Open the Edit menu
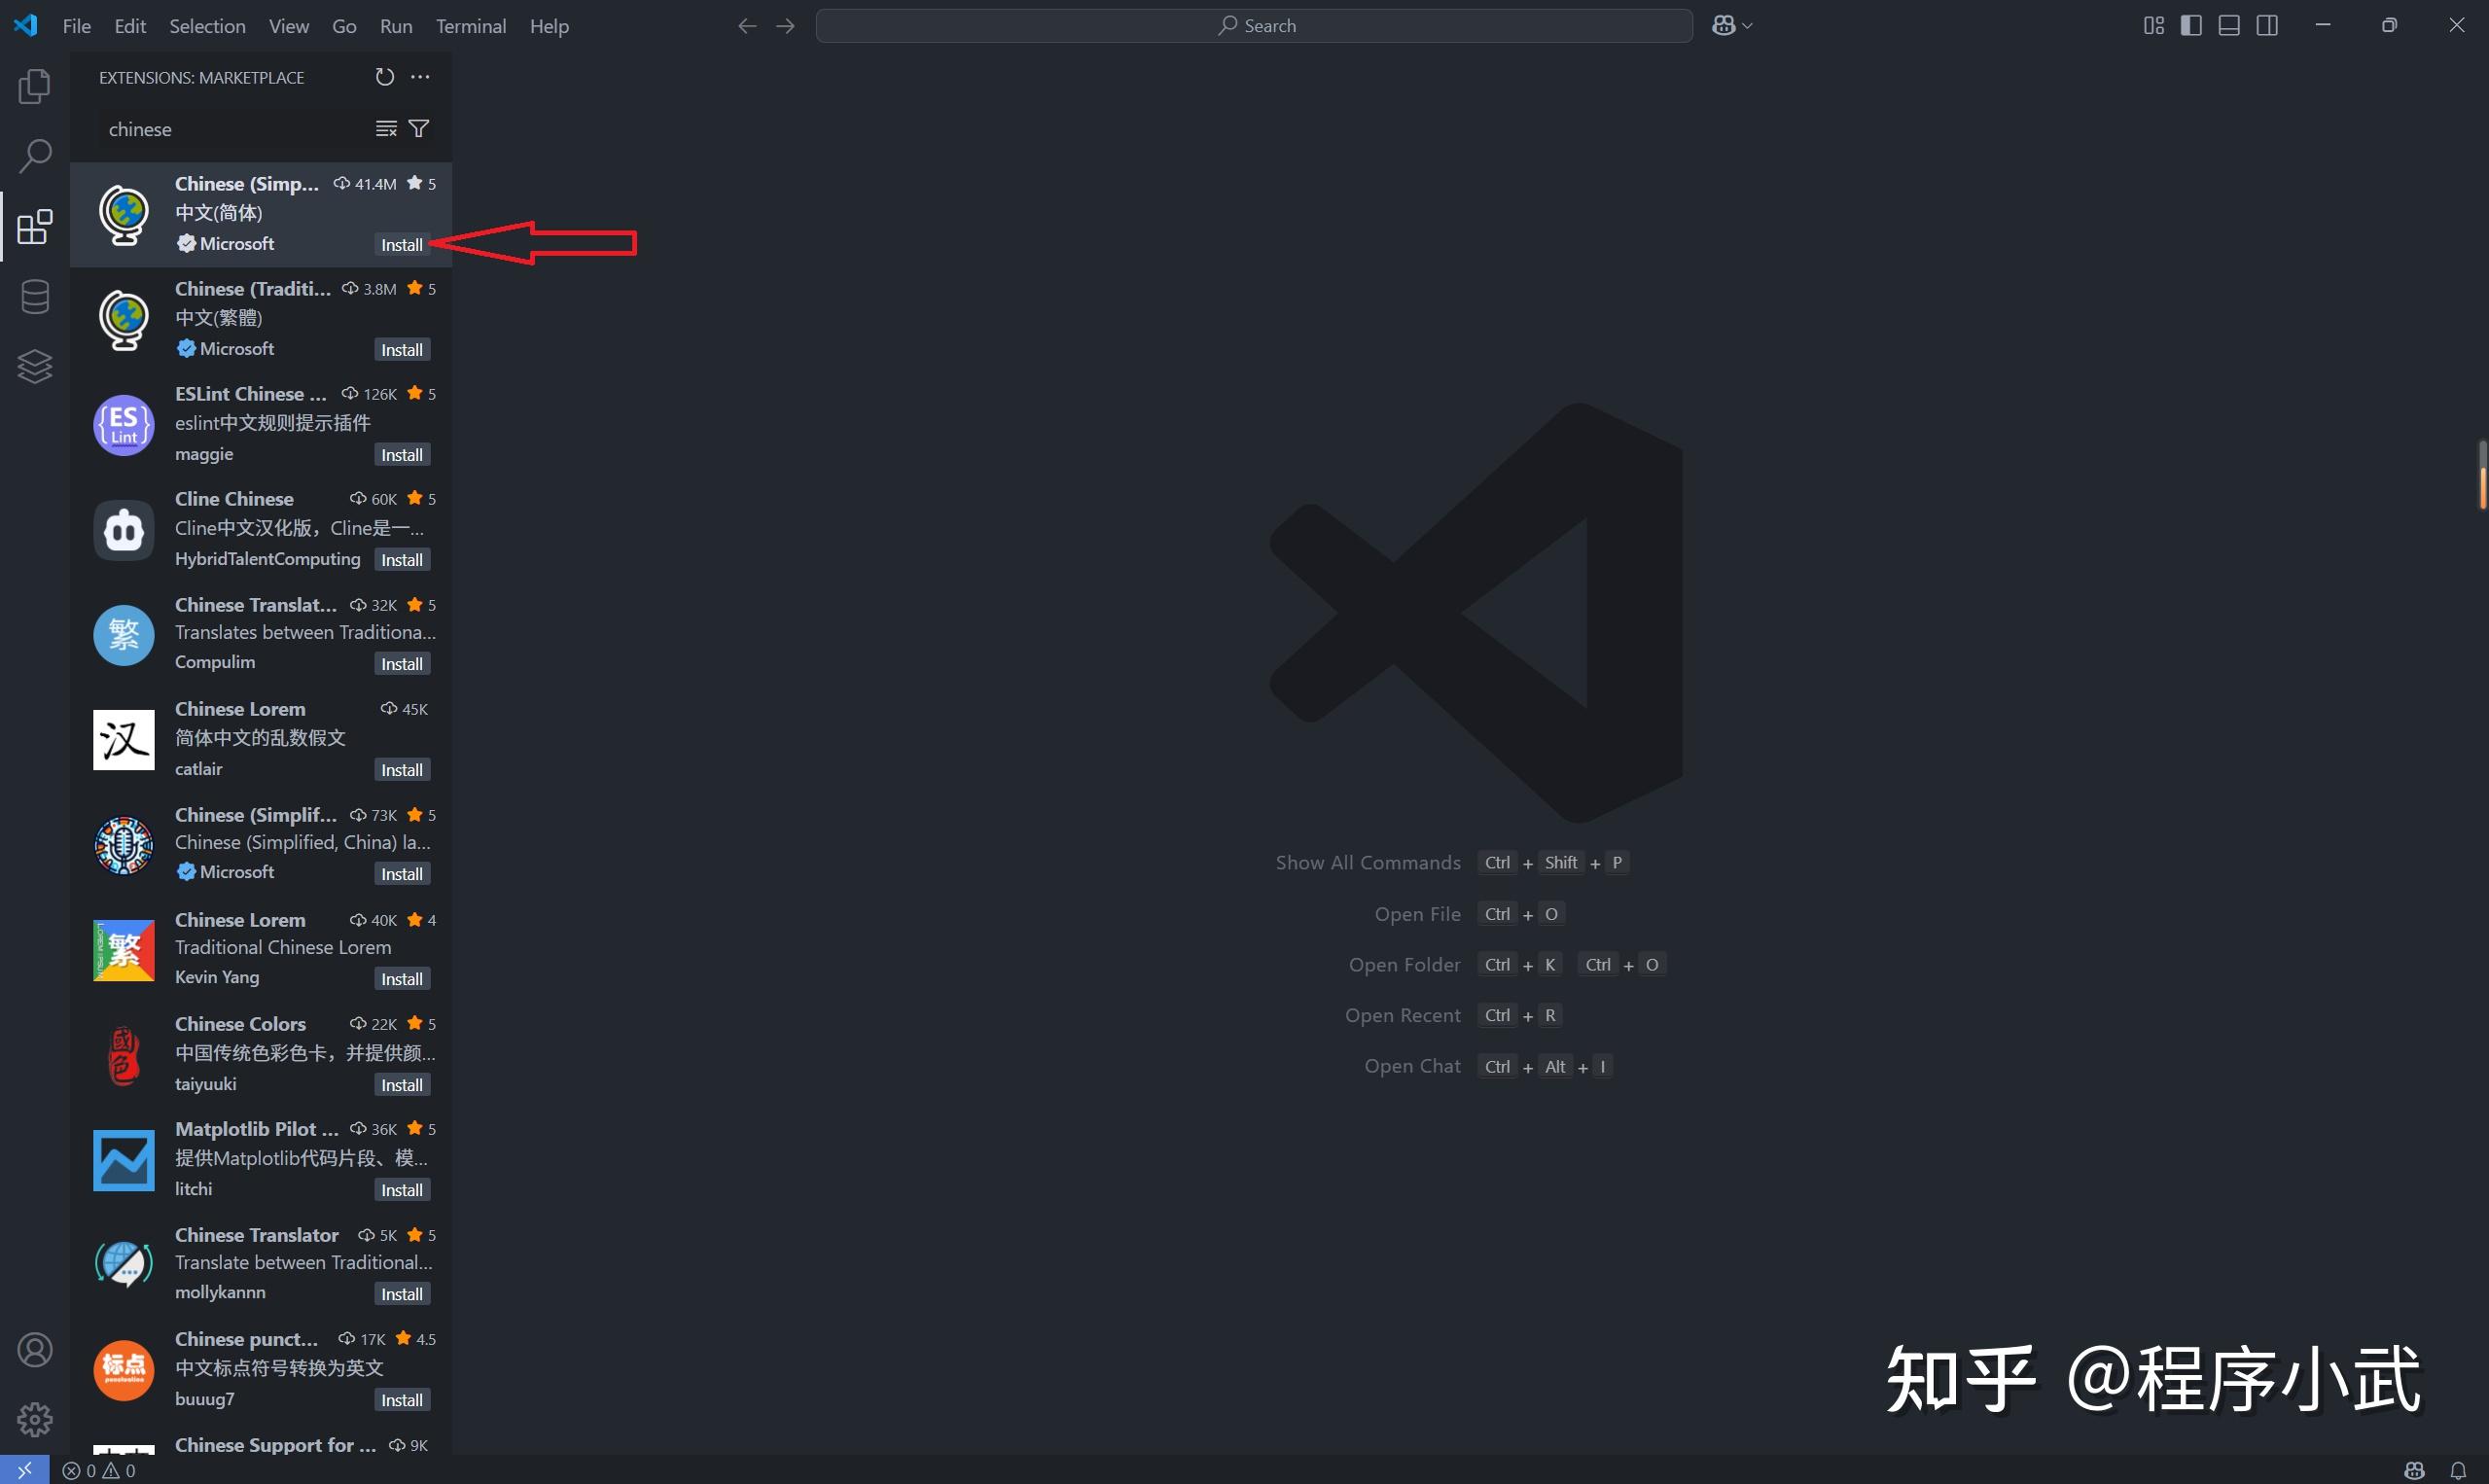This screenshot has height=1484, width=2489. pos(130,26)
